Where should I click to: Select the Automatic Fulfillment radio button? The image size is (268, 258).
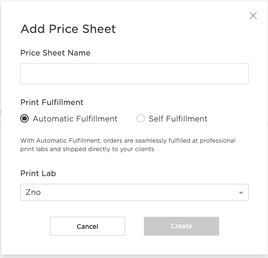pos(24,119)
